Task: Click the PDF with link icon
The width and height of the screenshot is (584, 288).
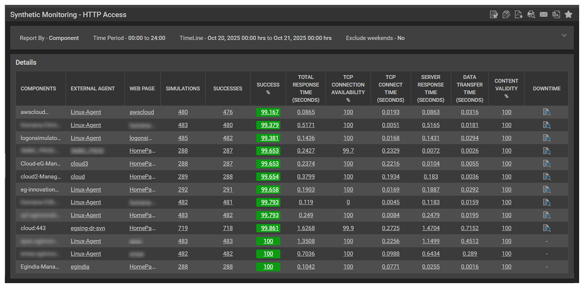Action: pyautogui.click(x=506, y=15)
